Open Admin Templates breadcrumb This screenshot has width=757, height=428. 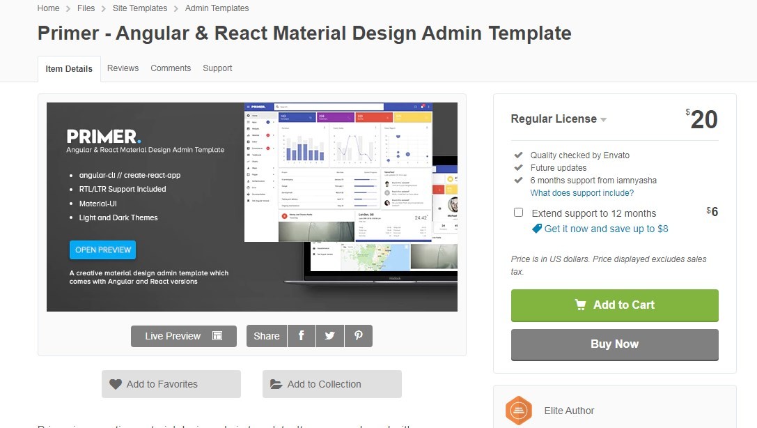[217, 8]
